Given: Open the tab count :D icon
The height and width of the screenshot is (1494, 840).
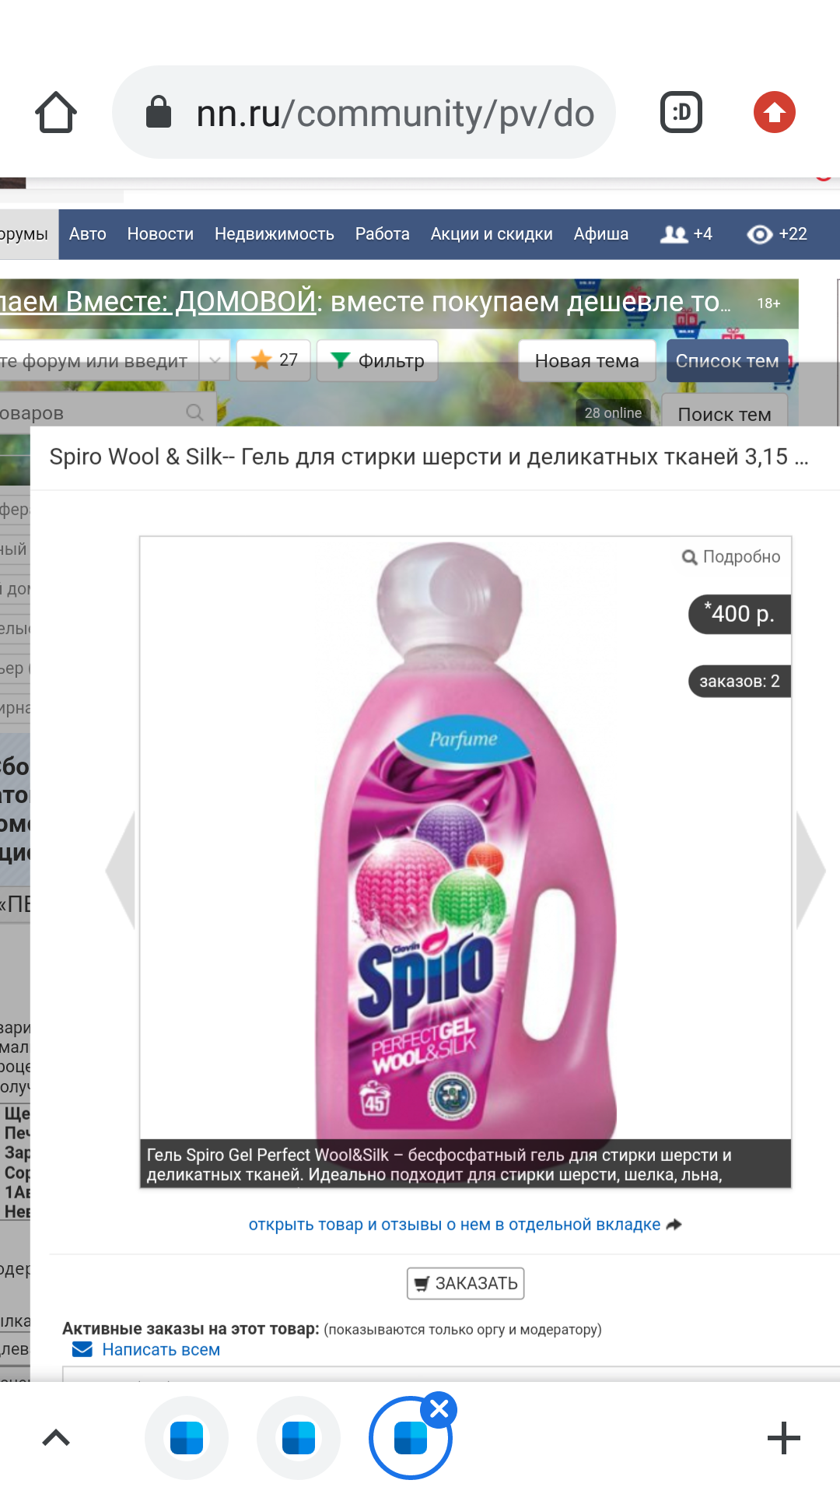Looking at the screenshot, I should tap(681, 112).
